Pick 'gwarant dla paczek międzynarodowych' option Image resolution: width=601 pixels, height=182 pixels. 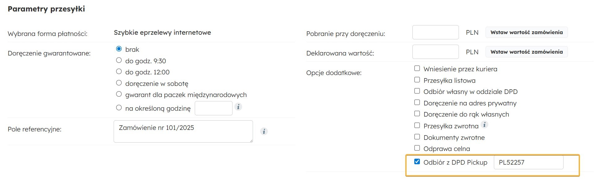119,94
